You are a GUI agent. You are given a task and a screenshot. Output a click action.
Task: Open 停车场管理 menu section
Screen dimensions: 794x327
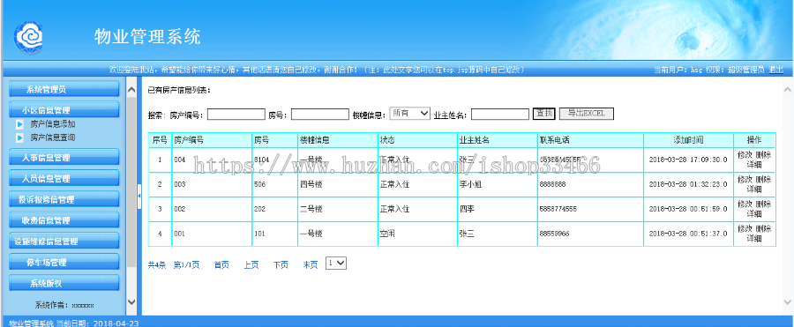[64, 262]
